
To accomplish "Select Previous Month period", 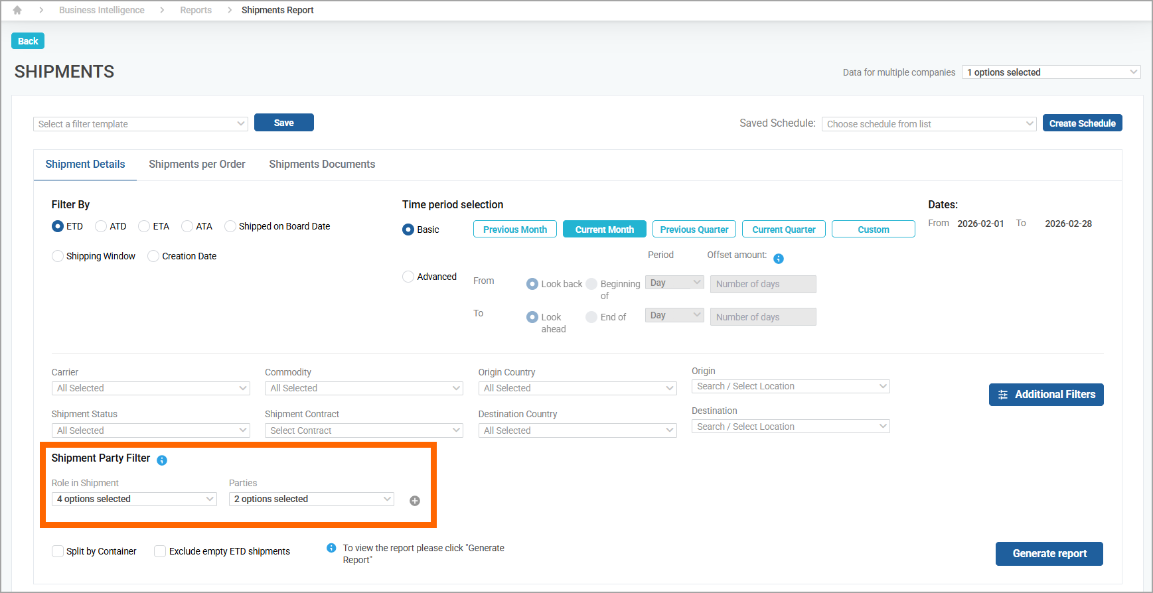I will click(515, 230).
